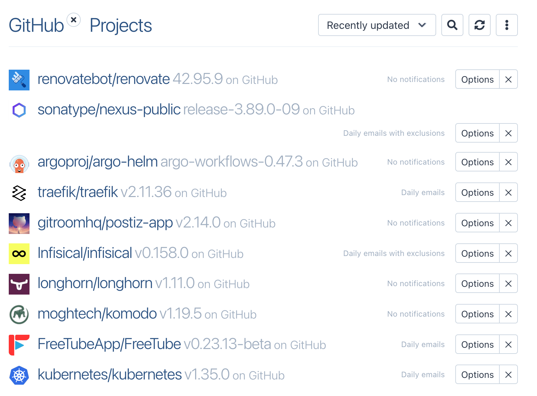Click the Infisical yellow infinity logo
Image resolution: width=537 pixels, height=396 pixels.
[19, 254]
